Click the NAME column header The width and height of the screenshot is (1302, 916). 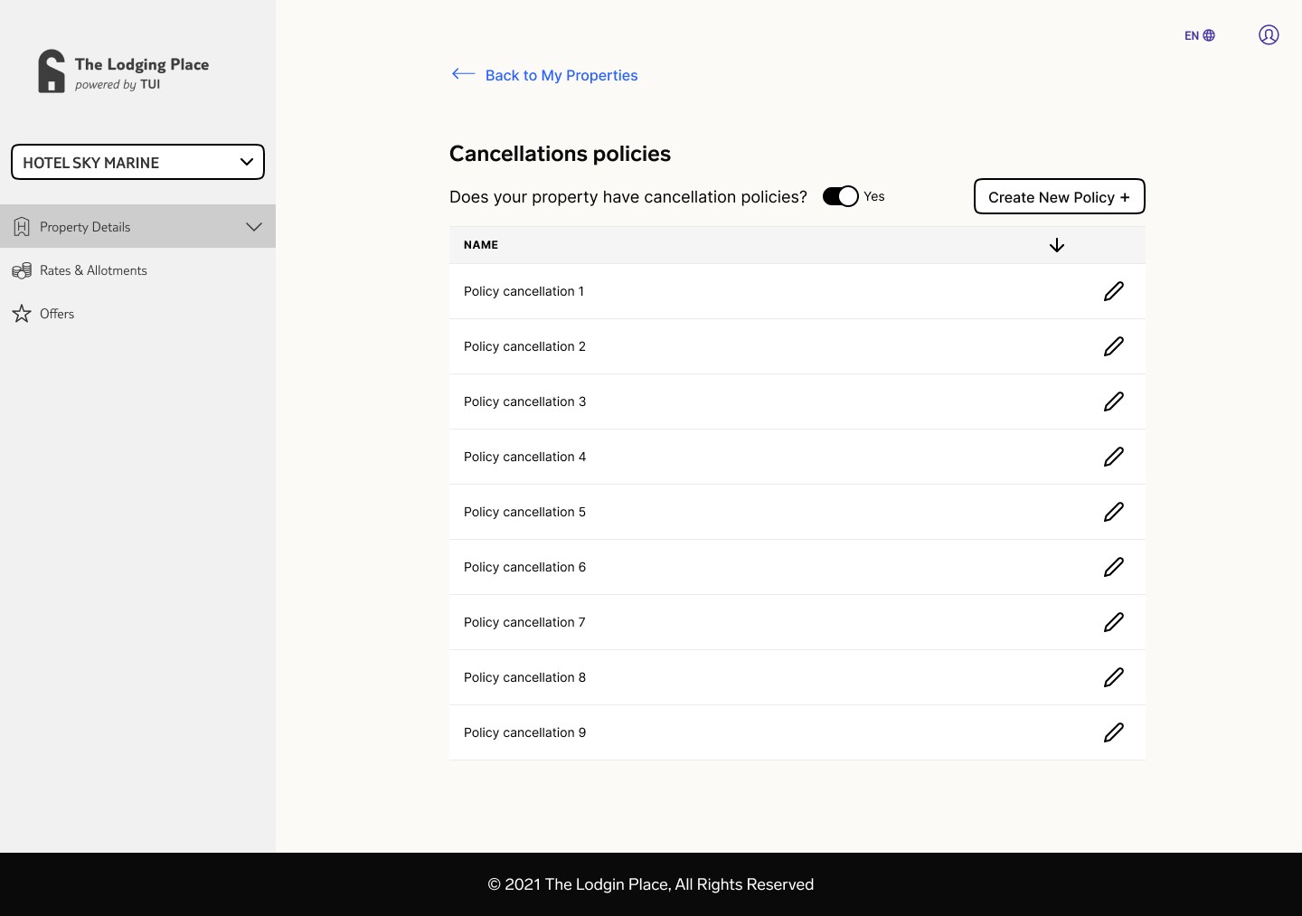click(481, 245)
